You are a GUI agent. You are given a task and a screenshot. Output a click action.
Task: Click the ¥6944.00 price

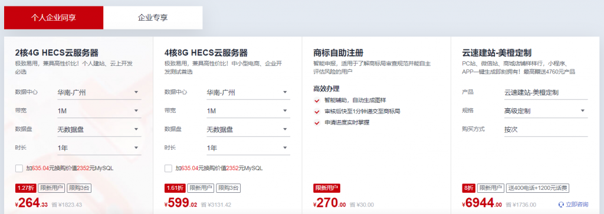(x=482, y=203)
